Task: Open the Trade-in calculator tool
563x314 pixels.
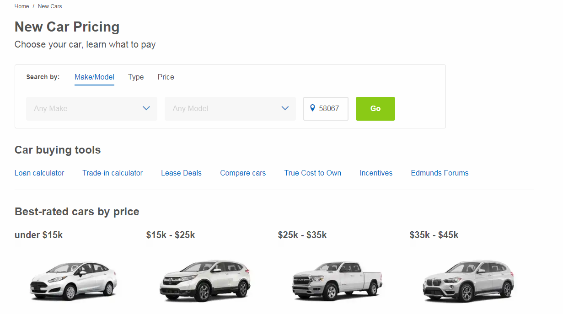Action: (x=113, y=173)
